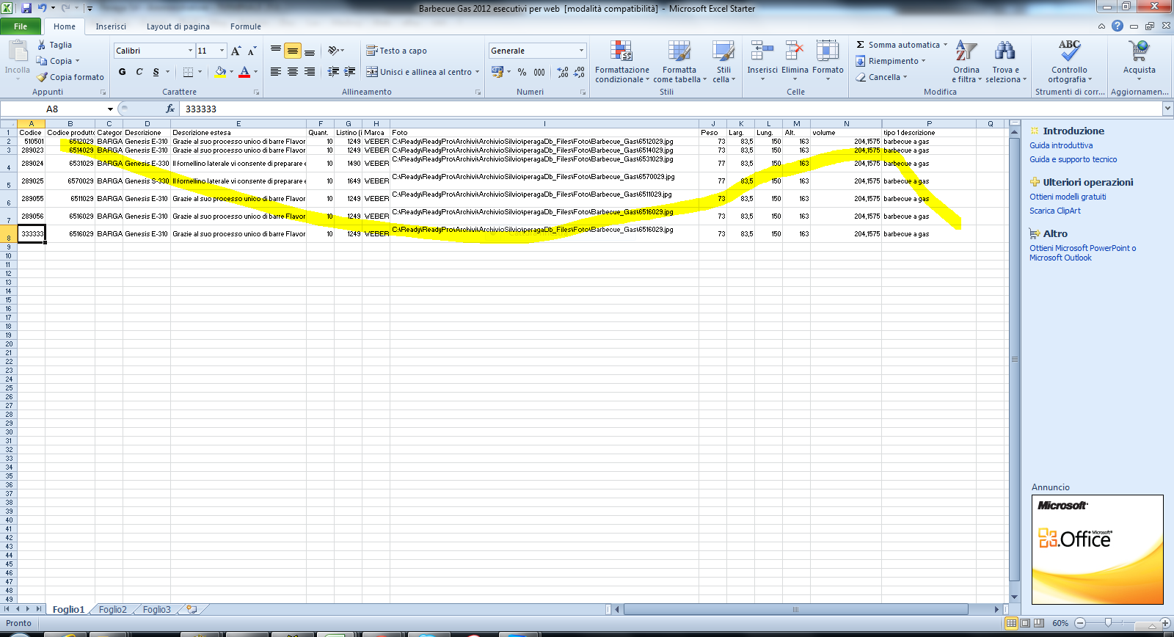Align text right
The image size is (1174, 637).
coord(310,72)
